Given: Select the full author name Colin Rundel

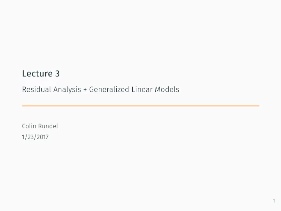Looking at the screenshot, I should click(x=40, y=126).
